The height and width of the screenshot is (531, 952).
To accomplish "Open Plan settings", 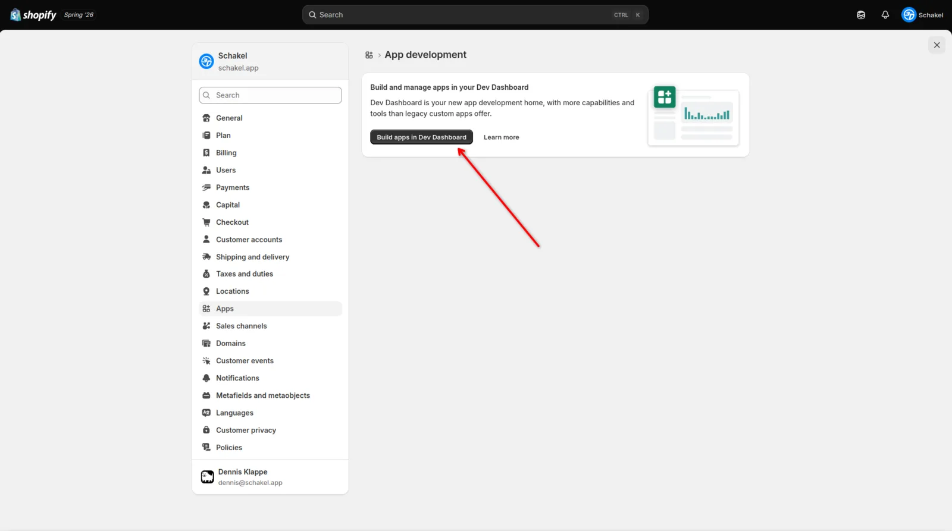I will tap(270, 136).
